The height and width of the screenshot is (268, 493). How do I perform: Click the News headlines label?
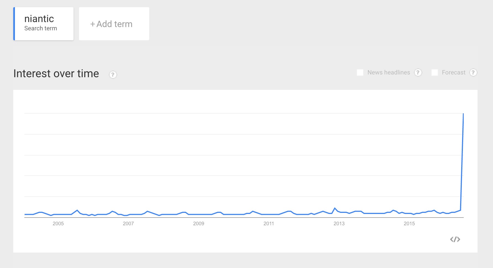coord(389,73)
